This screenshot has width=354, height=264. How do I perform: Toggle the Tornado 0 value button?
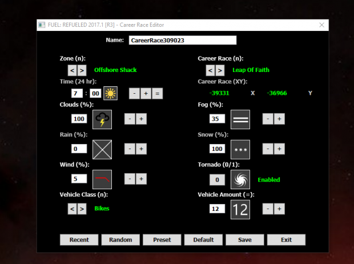tap(217, 179)
